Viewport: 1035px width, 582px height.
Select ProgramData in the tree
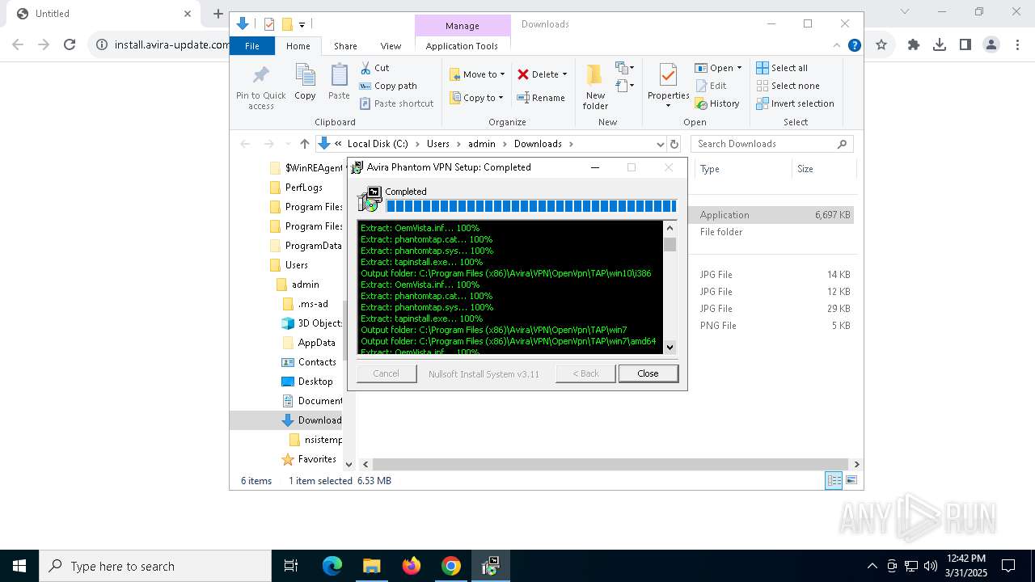pyautogui.click(x=306, y=246)
